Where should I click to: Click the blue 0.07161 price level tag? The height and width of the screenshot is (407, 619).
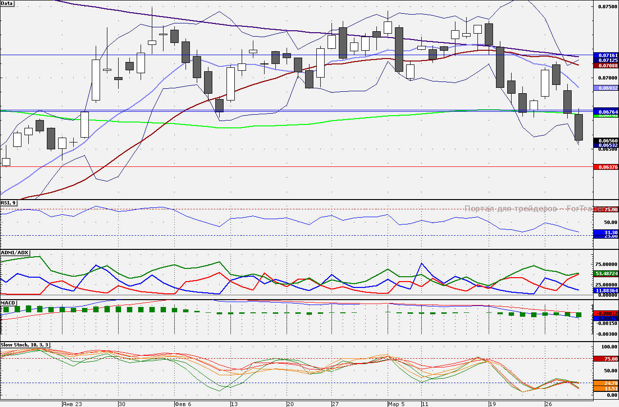point(605,56)
